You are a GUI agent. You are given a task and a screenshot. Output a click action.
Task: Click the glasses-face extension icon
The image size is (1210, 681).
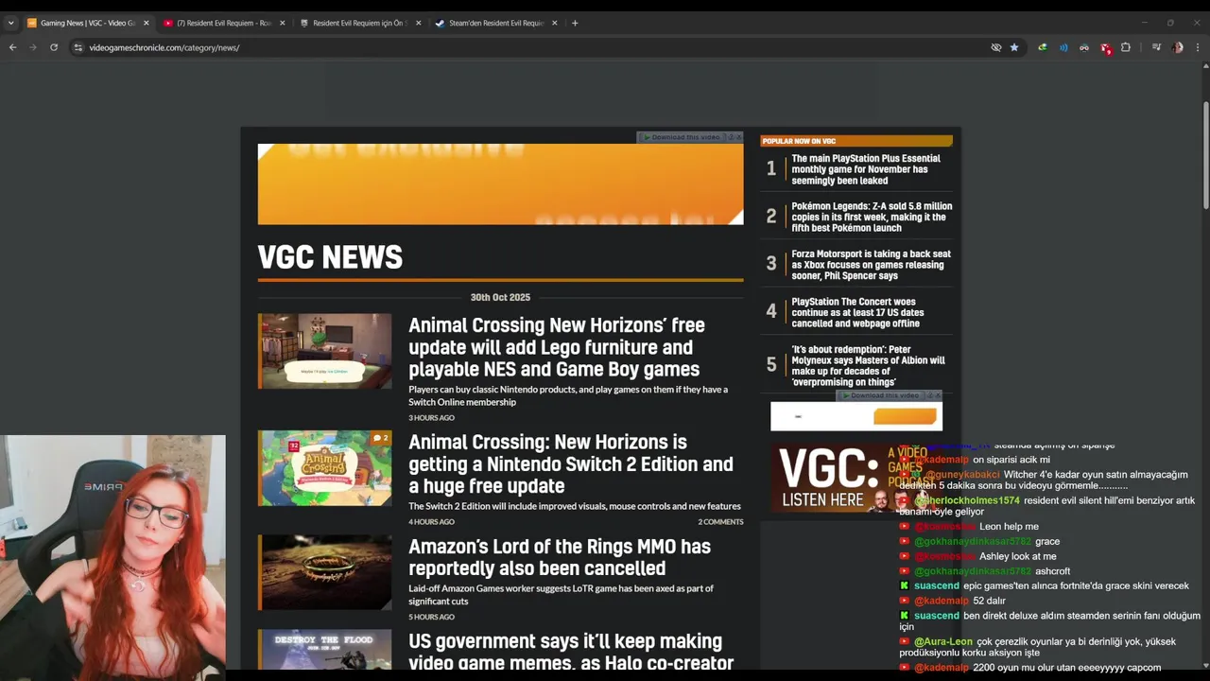pos(1084,47)
